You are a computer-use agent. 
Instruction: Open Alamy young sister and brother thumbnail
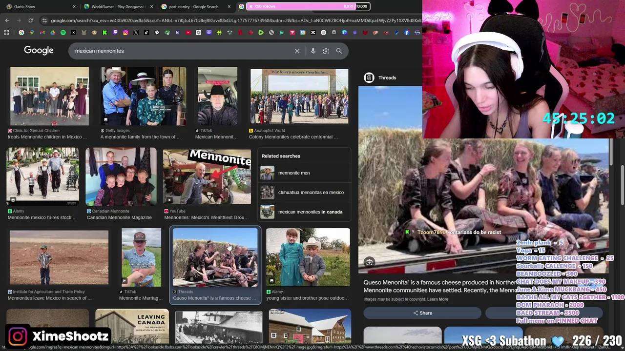pyautogui.click(x=308, y=257)
